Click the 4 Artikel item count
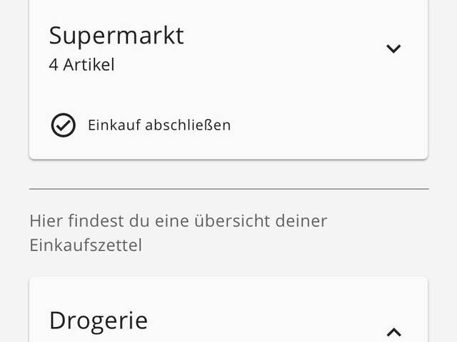 coord(81,65)
